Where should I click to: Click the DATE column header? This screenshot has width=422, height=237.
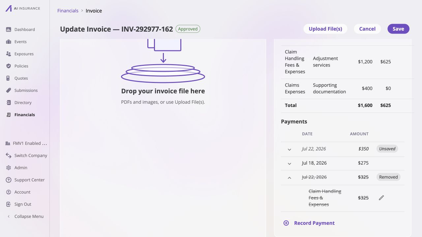(x=307, y=134)
